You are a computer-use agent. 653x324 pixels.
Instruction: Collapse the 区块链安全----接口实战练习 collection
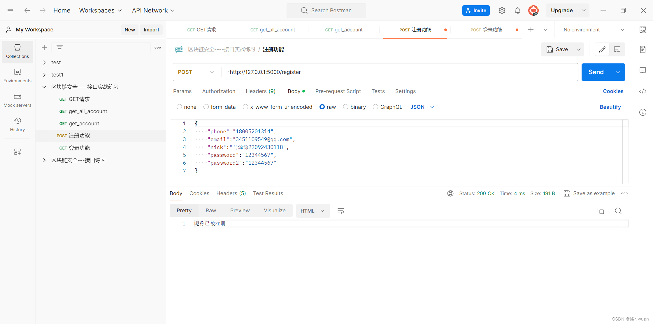(x=44, y=87)
